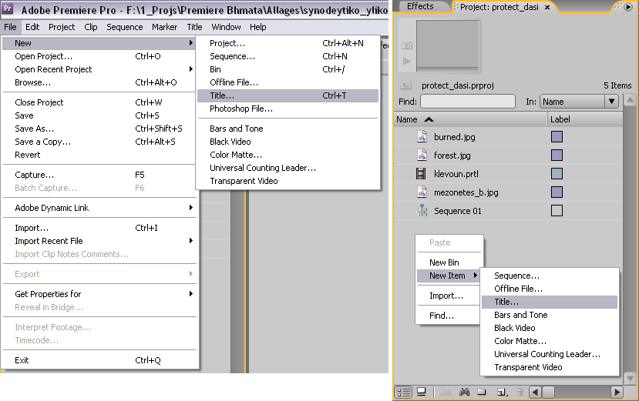Click the Premiere Pro app icon in title bar
Screen dimensions: 639x401
pyautogui.click(x=8, y=8)
